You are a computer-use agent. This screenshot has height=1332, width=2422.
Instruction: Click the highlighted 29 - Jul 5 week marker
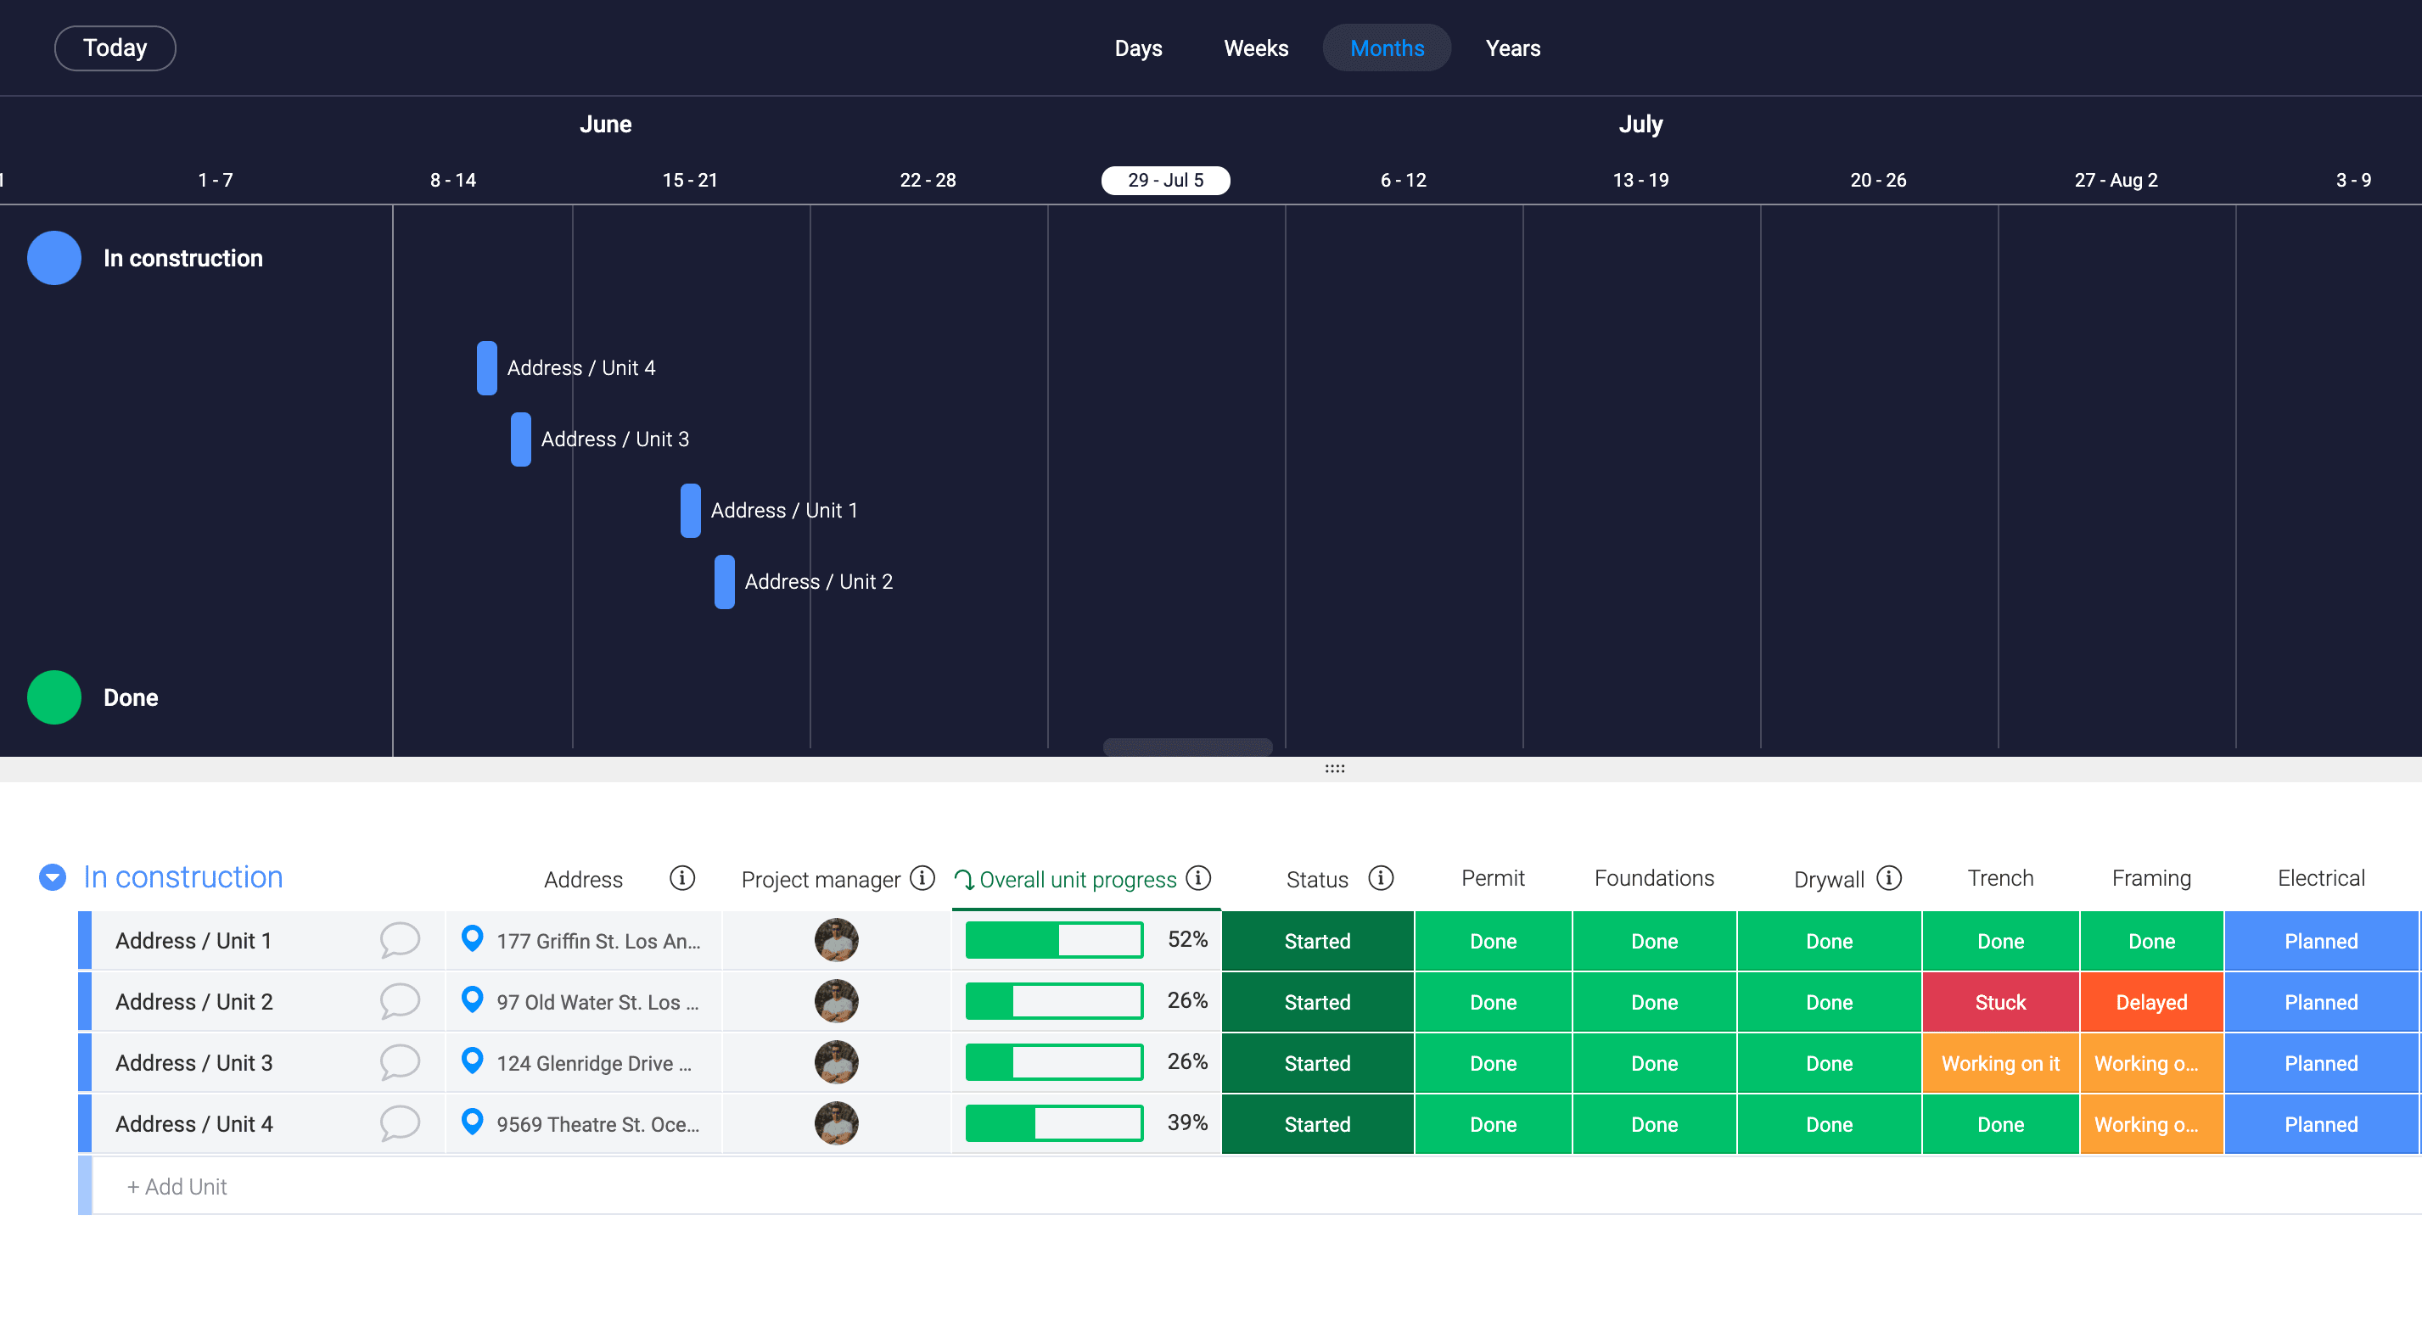(x=1166, y=180)
